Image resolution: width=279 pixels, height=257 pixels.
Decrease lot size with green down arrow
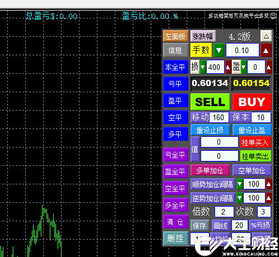[219, 50]
